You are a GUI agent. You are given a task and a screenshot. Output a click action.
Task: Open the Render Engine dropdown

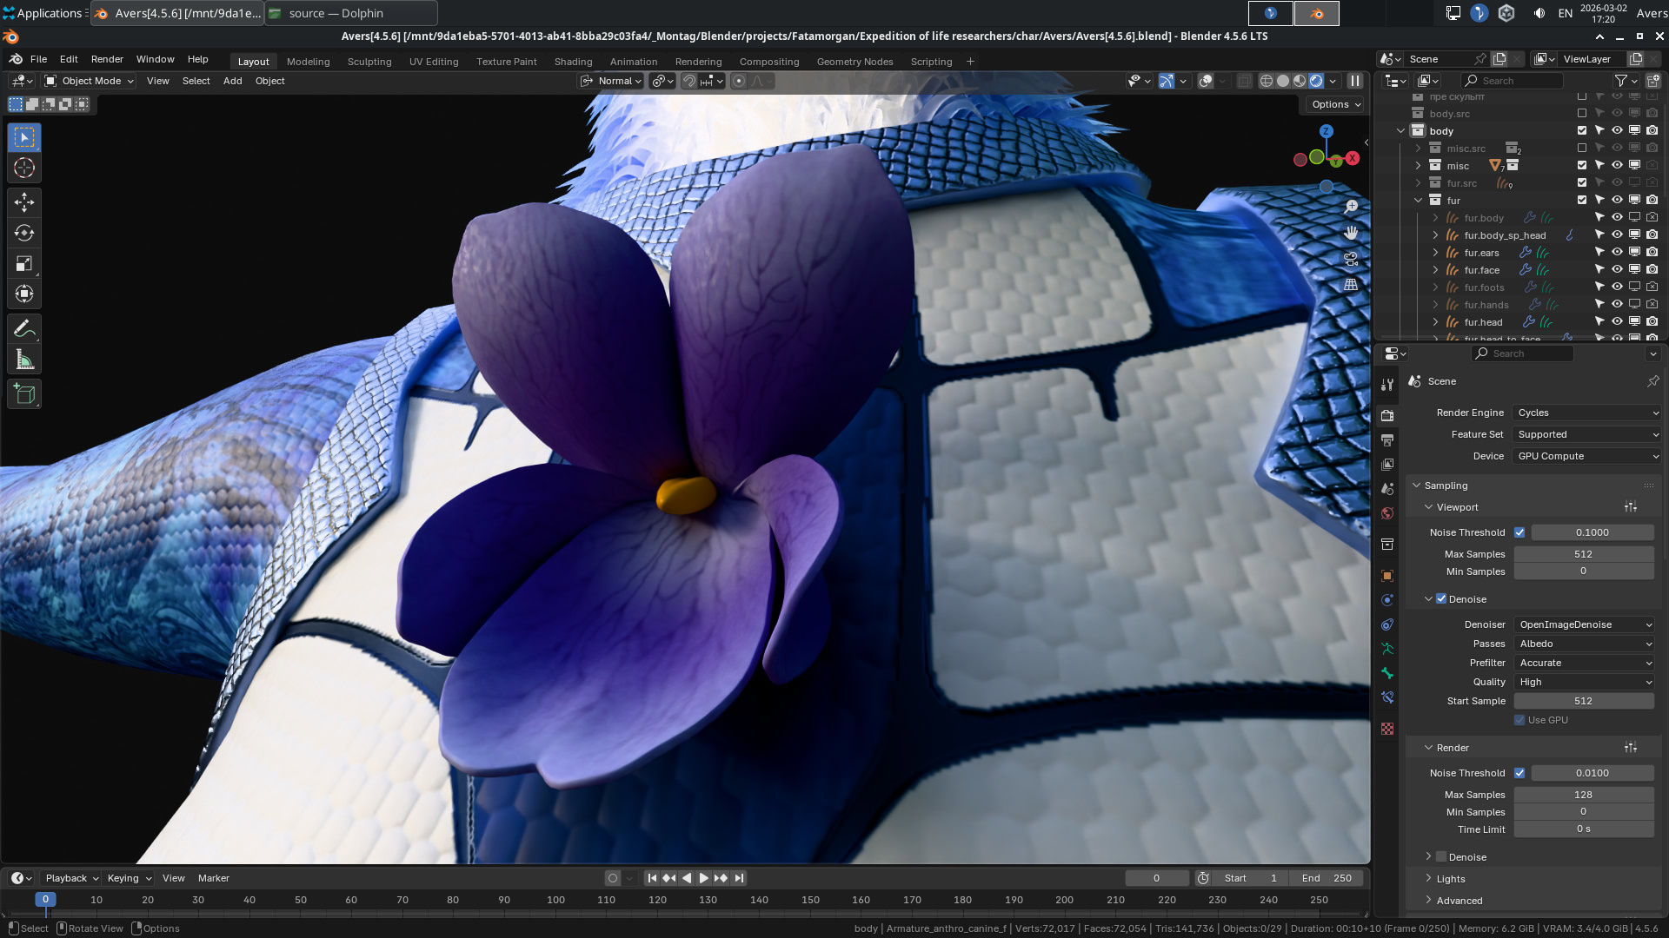pos(1587,413)
